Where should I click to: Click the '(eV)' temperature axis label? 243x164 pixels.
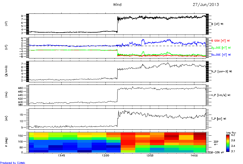point(6,118)
